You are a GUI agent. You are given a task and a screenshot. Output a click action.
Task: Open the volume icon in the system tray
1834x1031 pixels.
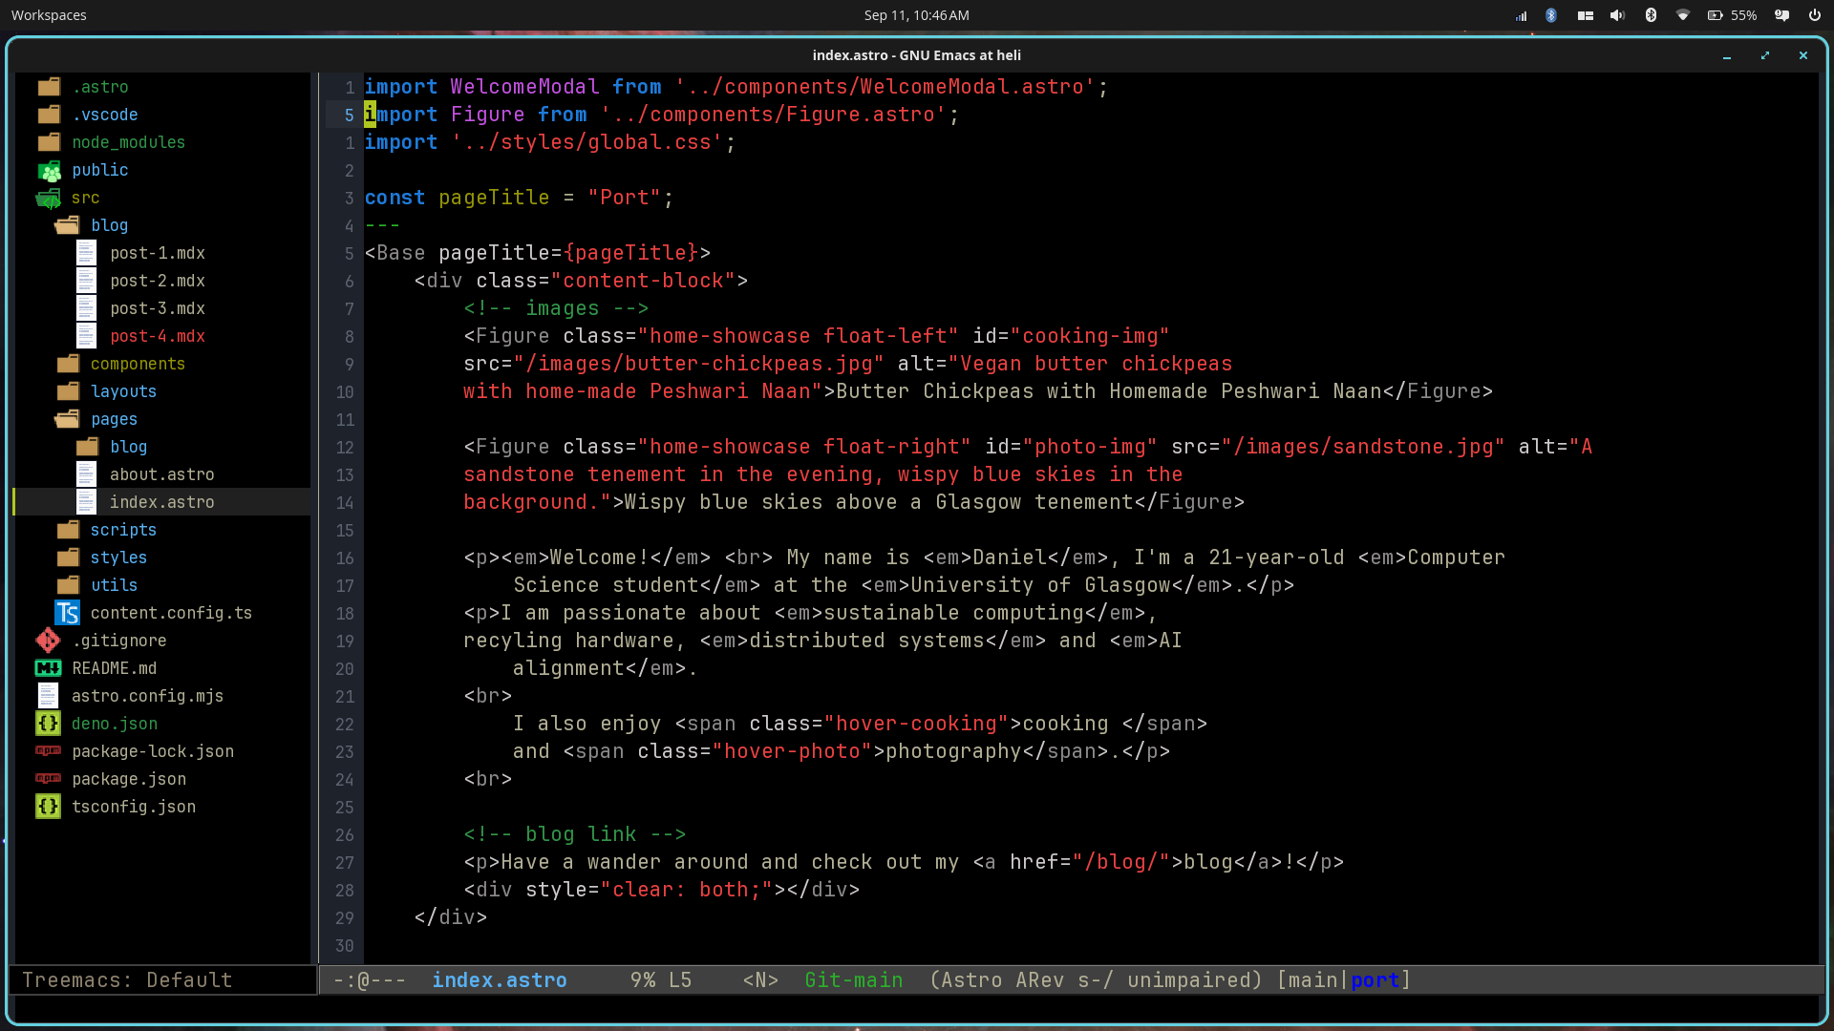click(x=1617, y=15)
